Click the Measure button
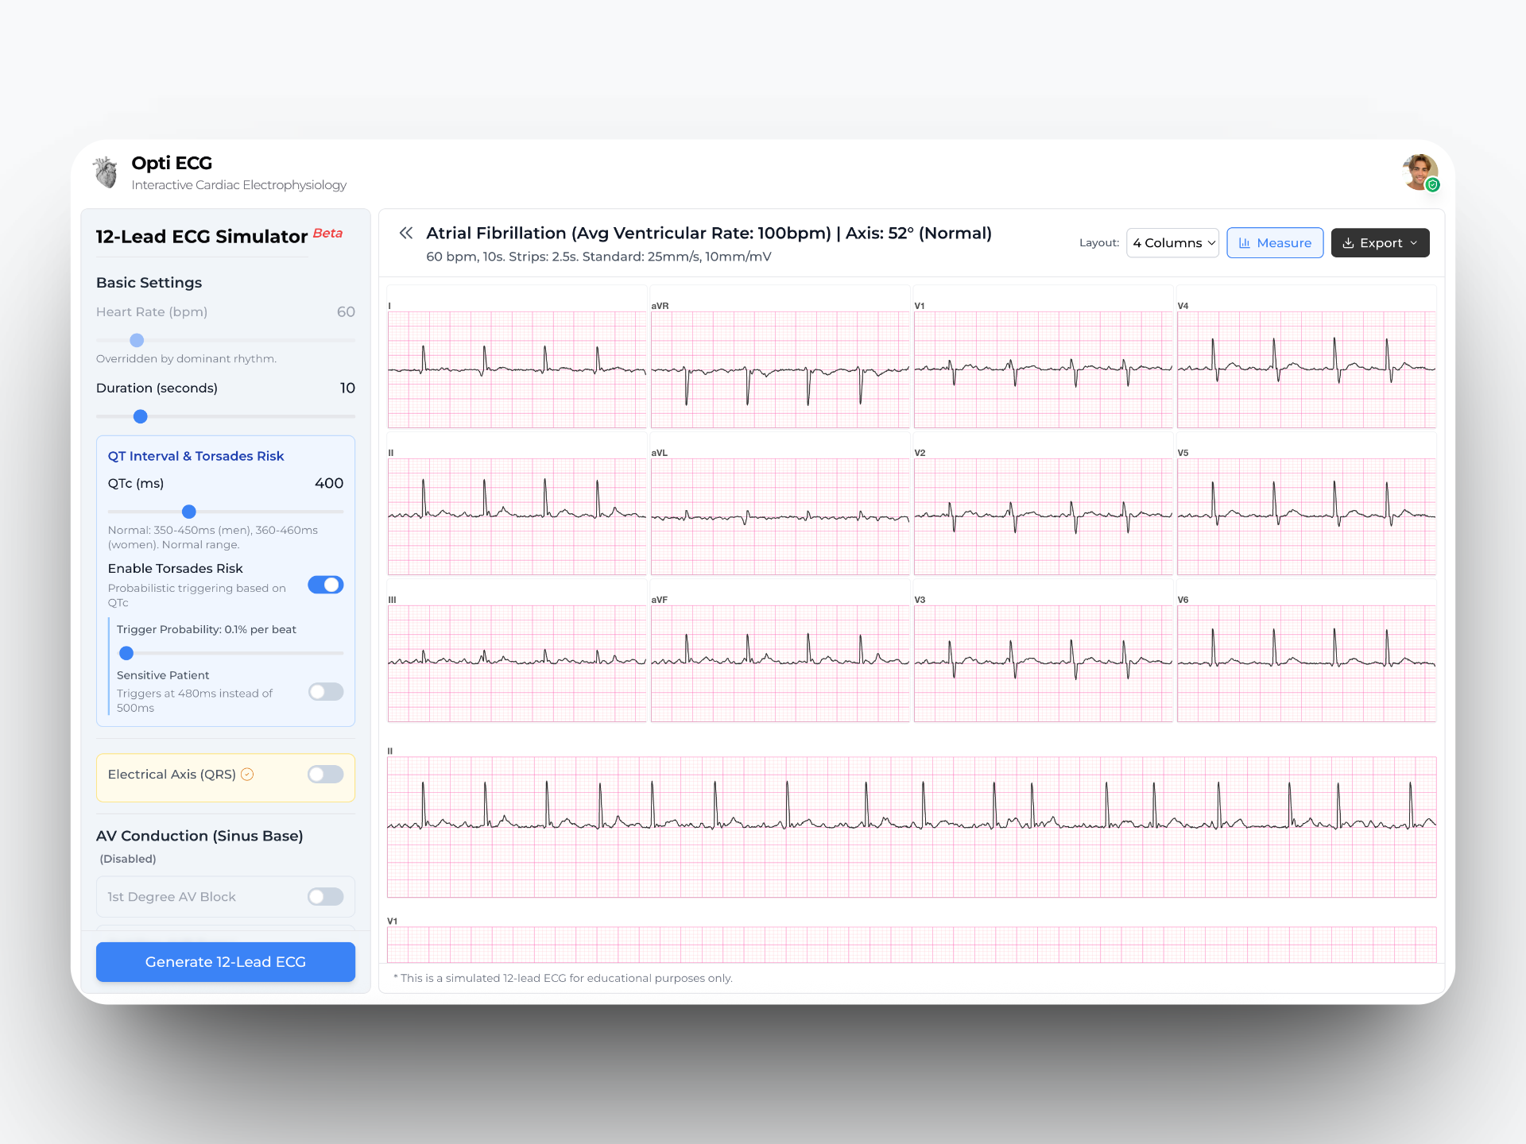Viewport: 1526px width, 1144px height. pos(1274,243)
